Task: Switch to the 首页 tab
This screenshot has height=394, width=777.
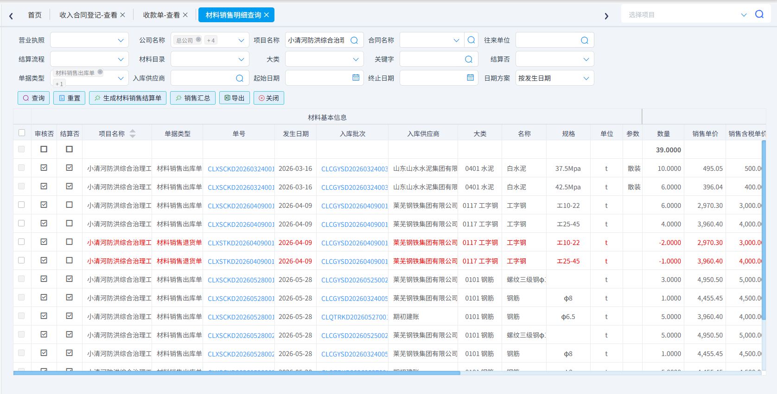Action: [35, 15]
